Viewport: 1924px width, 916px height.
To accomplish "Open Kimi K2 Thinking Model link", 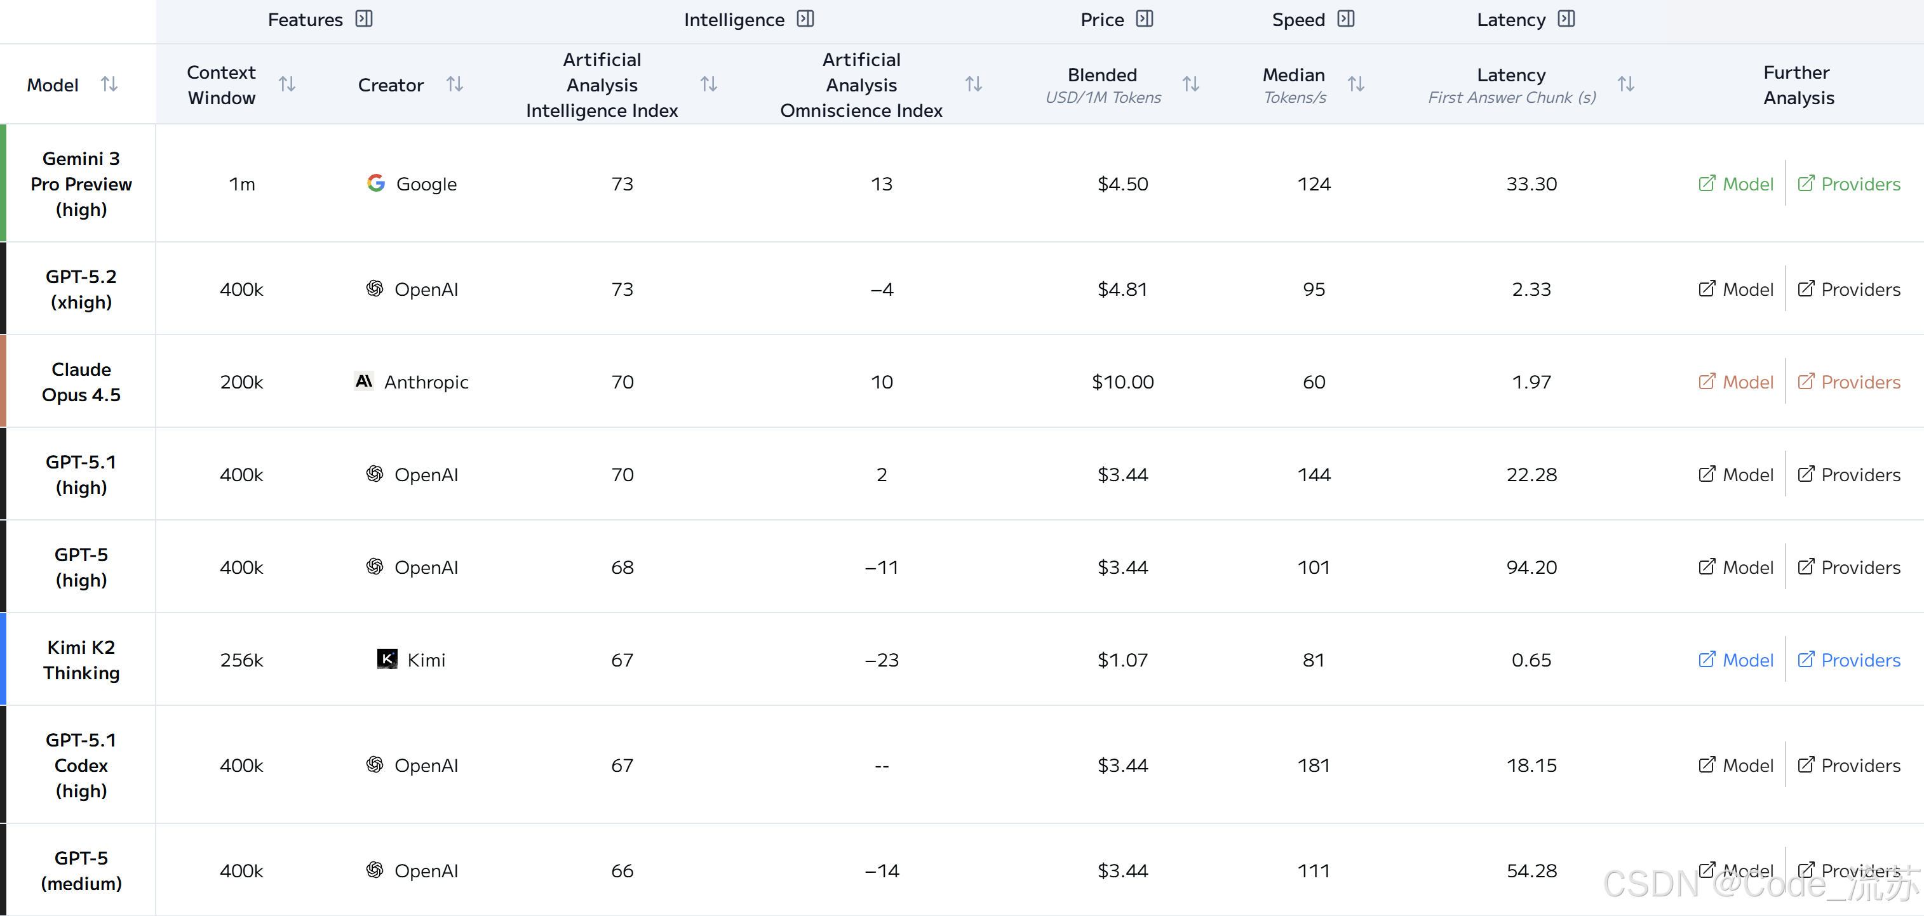I will coord(1735,660).
